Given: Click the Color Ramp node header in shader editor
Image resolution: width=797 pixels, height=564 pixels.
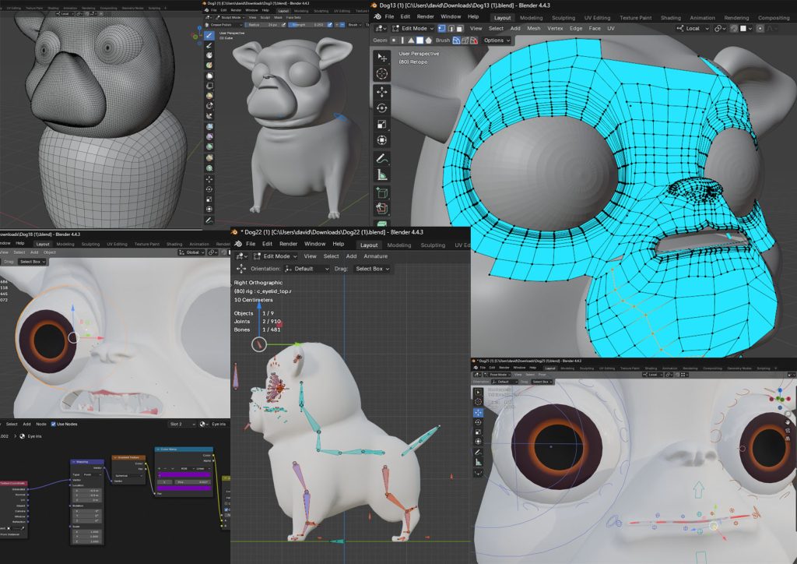Looking at the screenshot, I should [184, 449].
